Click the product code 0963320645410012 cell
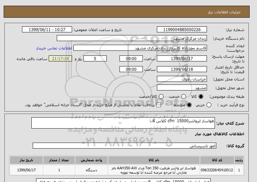This screenshot has height=182, width=257. tap(217, 170)
